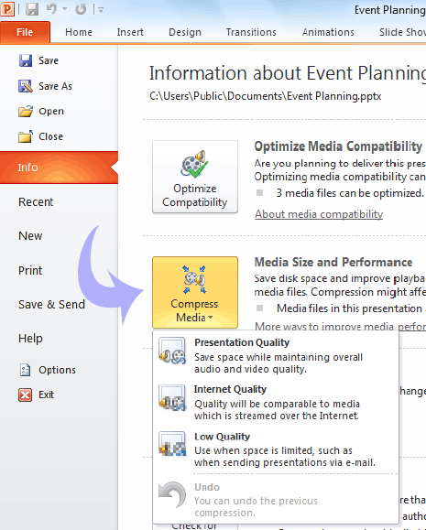
Task: Click the Save floppy disk icon in sidebar
Action: (x=26, y=60)
